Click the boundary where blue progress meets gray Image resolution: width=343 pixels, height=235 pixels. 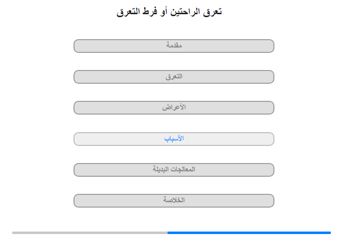click(168, 233)
